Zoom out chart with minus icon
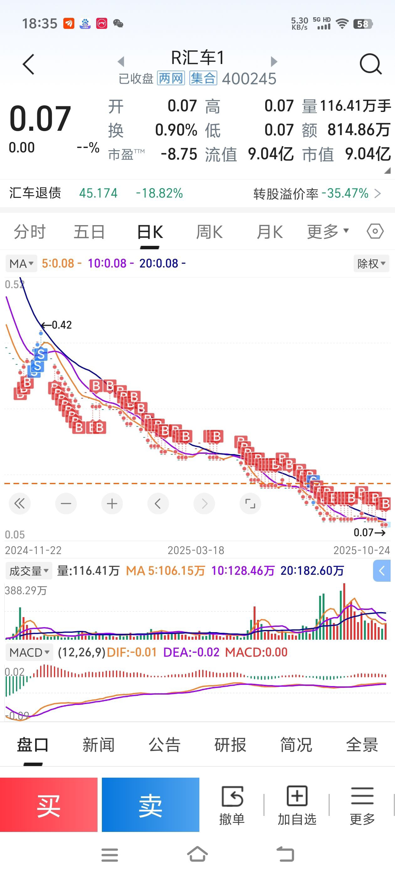 click(x=66, y=503)
